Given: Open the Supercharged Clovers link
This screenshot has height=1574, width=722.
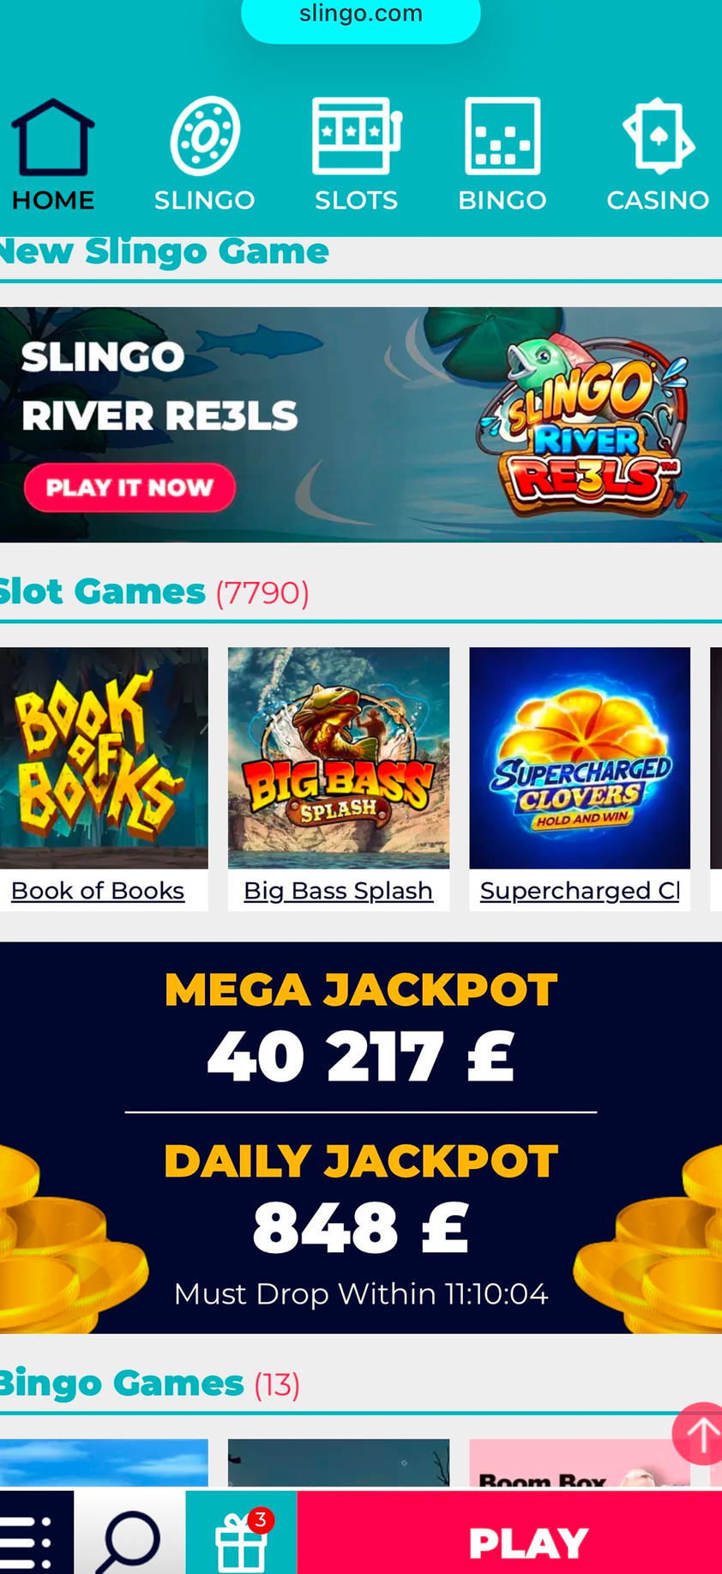Looking at the screenshot, I should point(580,891).
